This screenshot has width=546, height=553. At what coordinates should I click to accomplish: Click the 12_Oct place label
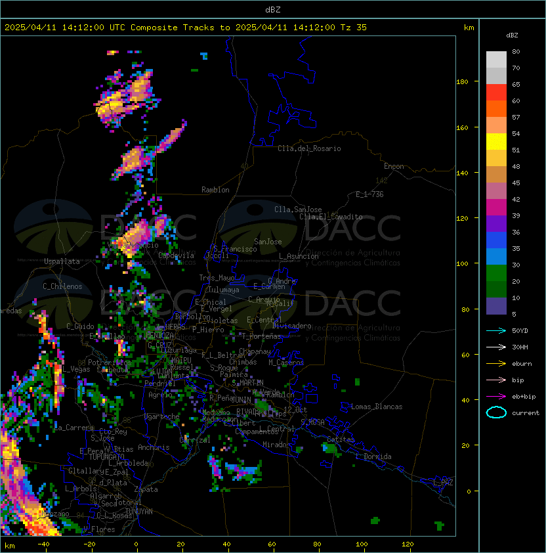pos(295,410)
